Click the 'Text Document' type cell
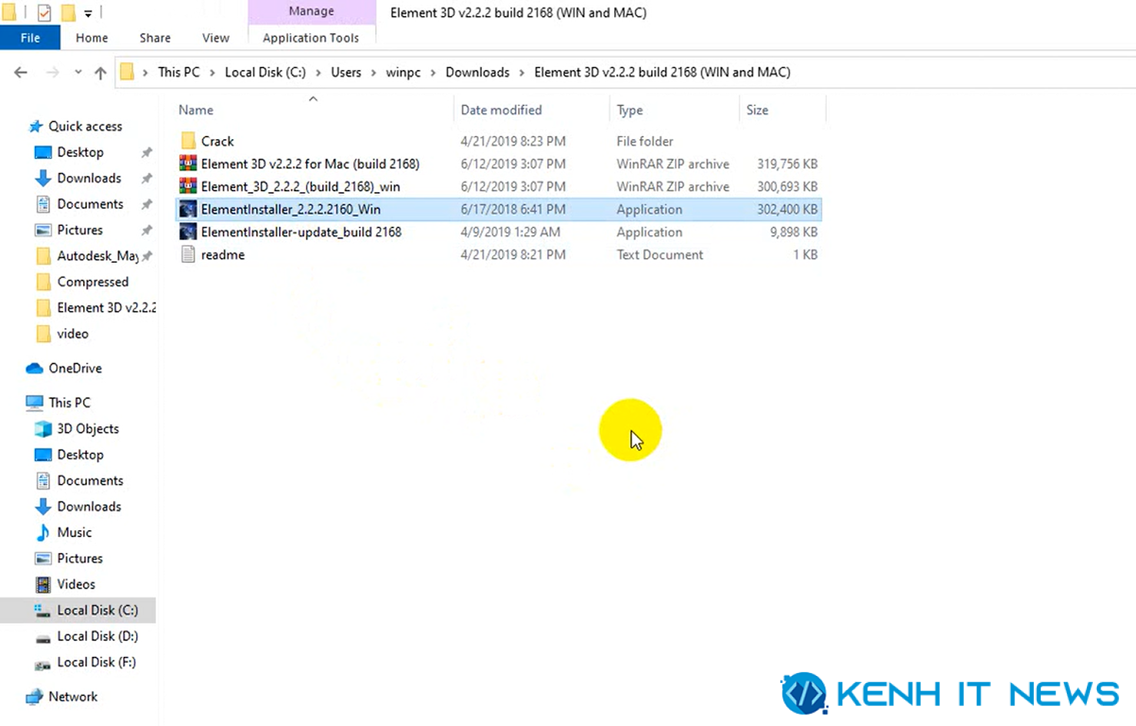The image size is (1136, 726). (659, 254)
